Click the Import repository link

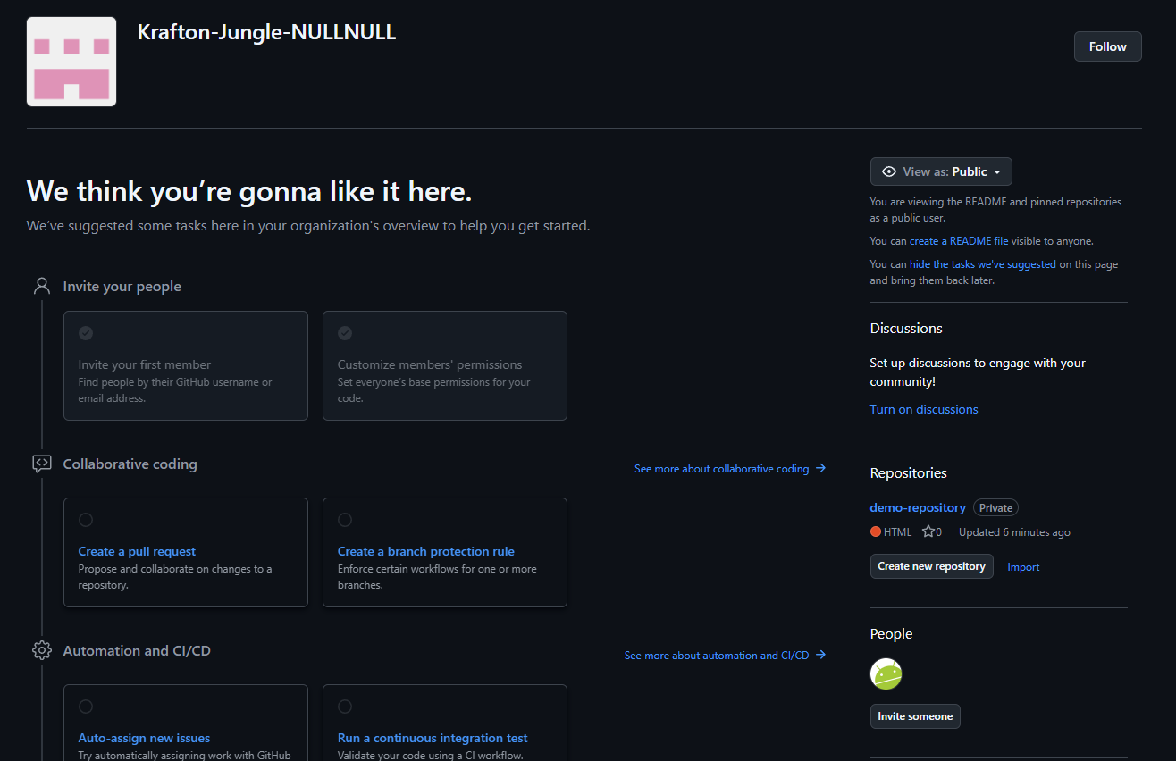pos(1023,567)
